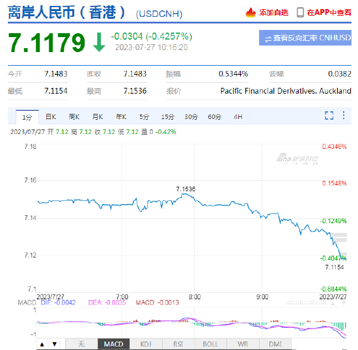Image resolution: width=358 pixels, height=350 pixels.
Task: Switch to 15分 chart tab
Action: (x=167, y=117)
